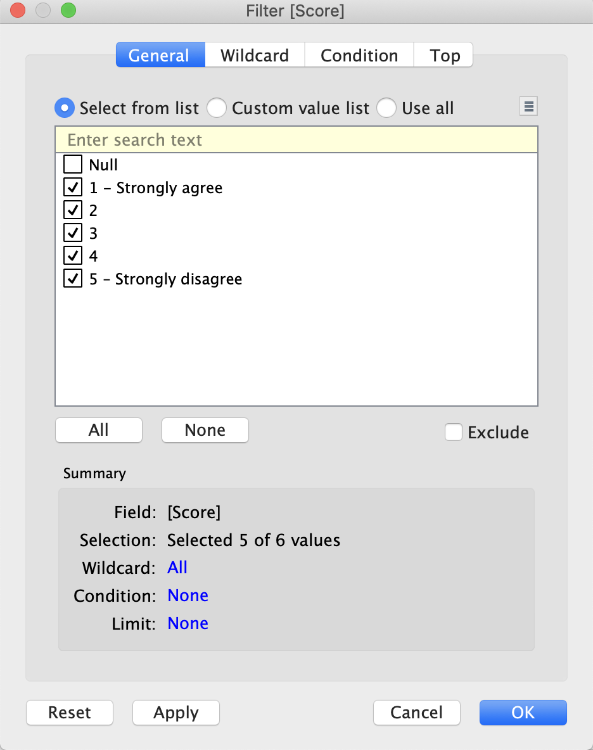Go to the Top tab
The height and width of the screenshot is (750, 593).
click(445, 55)
